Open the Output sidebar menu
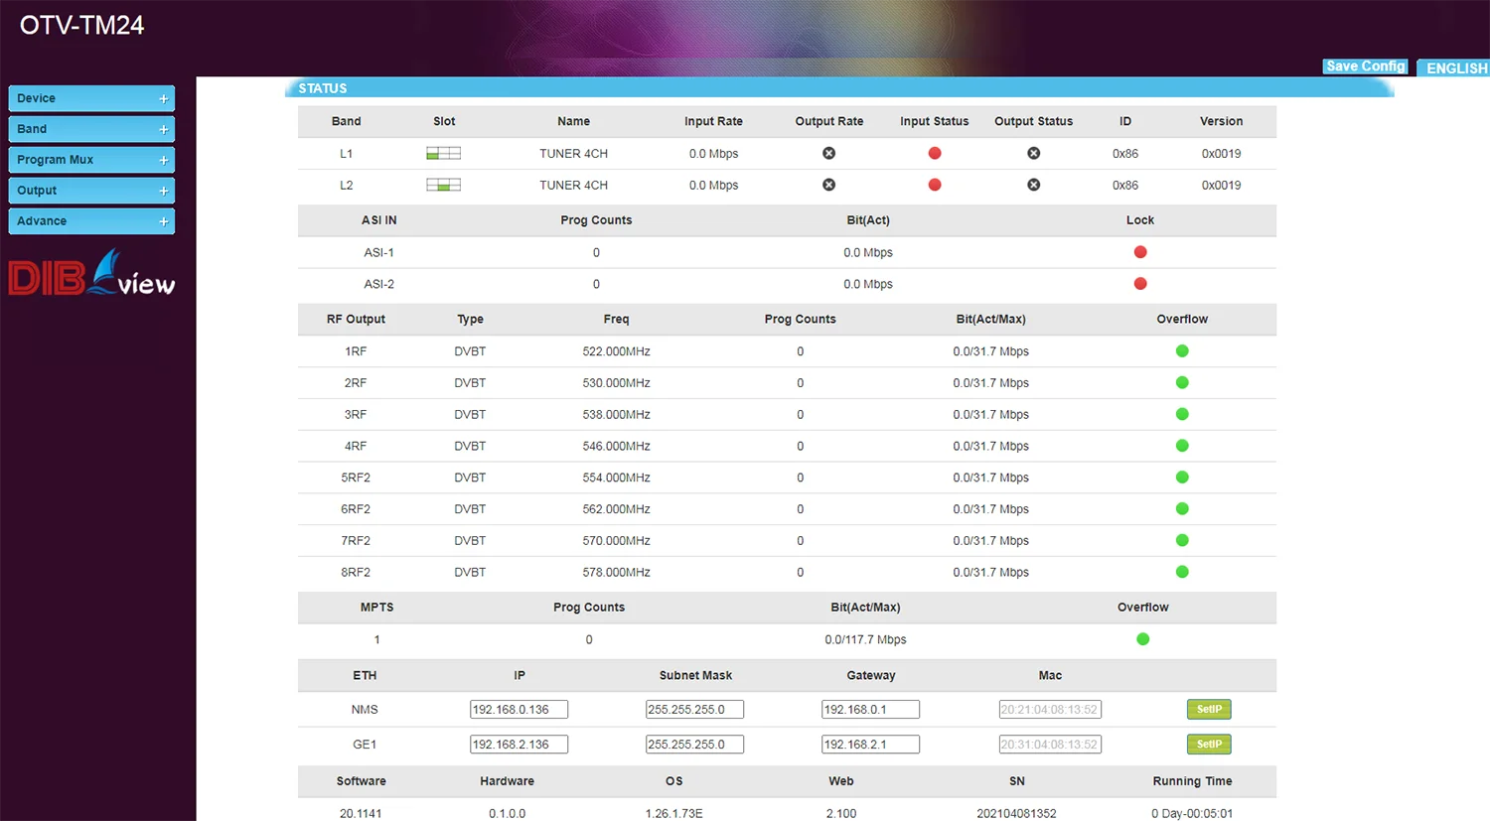 (x=91, y=191)
